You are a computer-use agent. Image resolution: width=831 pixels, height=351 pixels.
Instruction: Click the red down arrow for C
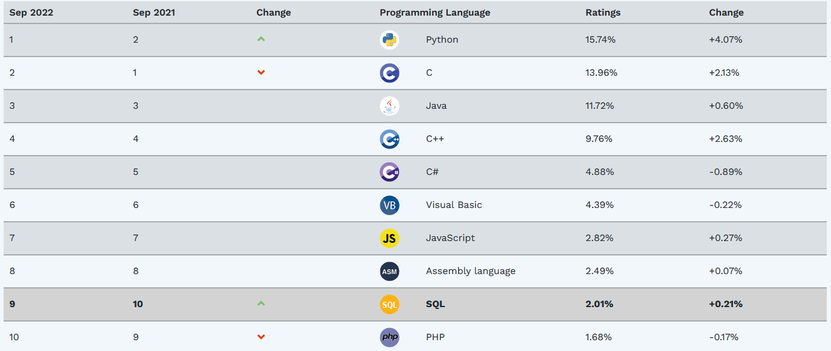click(x=261, y=73)
